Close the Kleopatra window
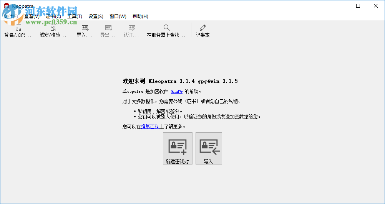 click(376, 6)
